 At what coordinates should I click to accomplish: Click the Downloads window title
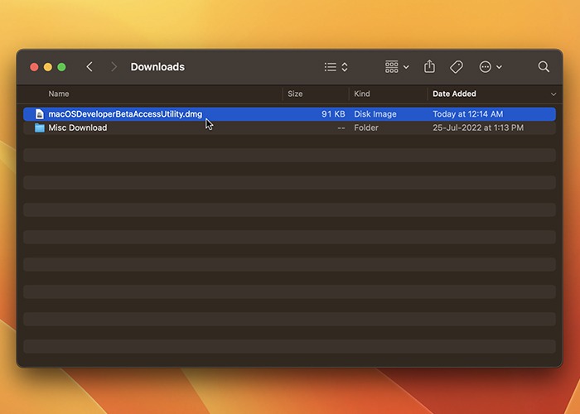click(157, 67)
